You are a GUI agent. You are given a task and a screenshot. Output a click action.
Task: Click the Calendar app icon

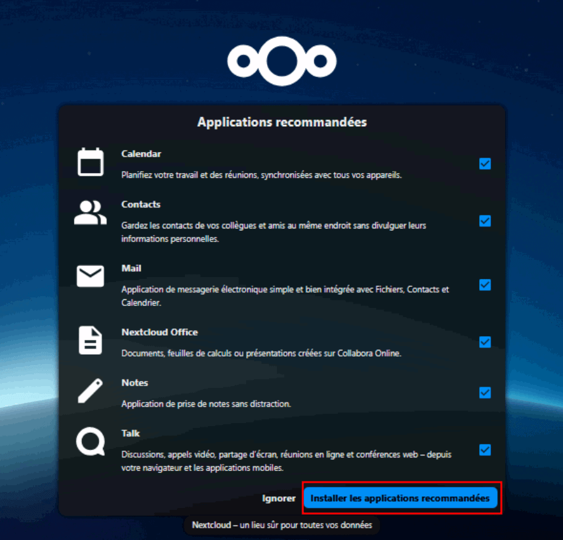click(90, 163)
